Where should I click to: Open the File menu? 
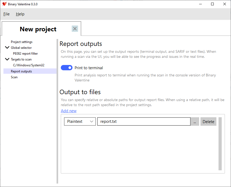pyautogui.click(x=6, y=14)
